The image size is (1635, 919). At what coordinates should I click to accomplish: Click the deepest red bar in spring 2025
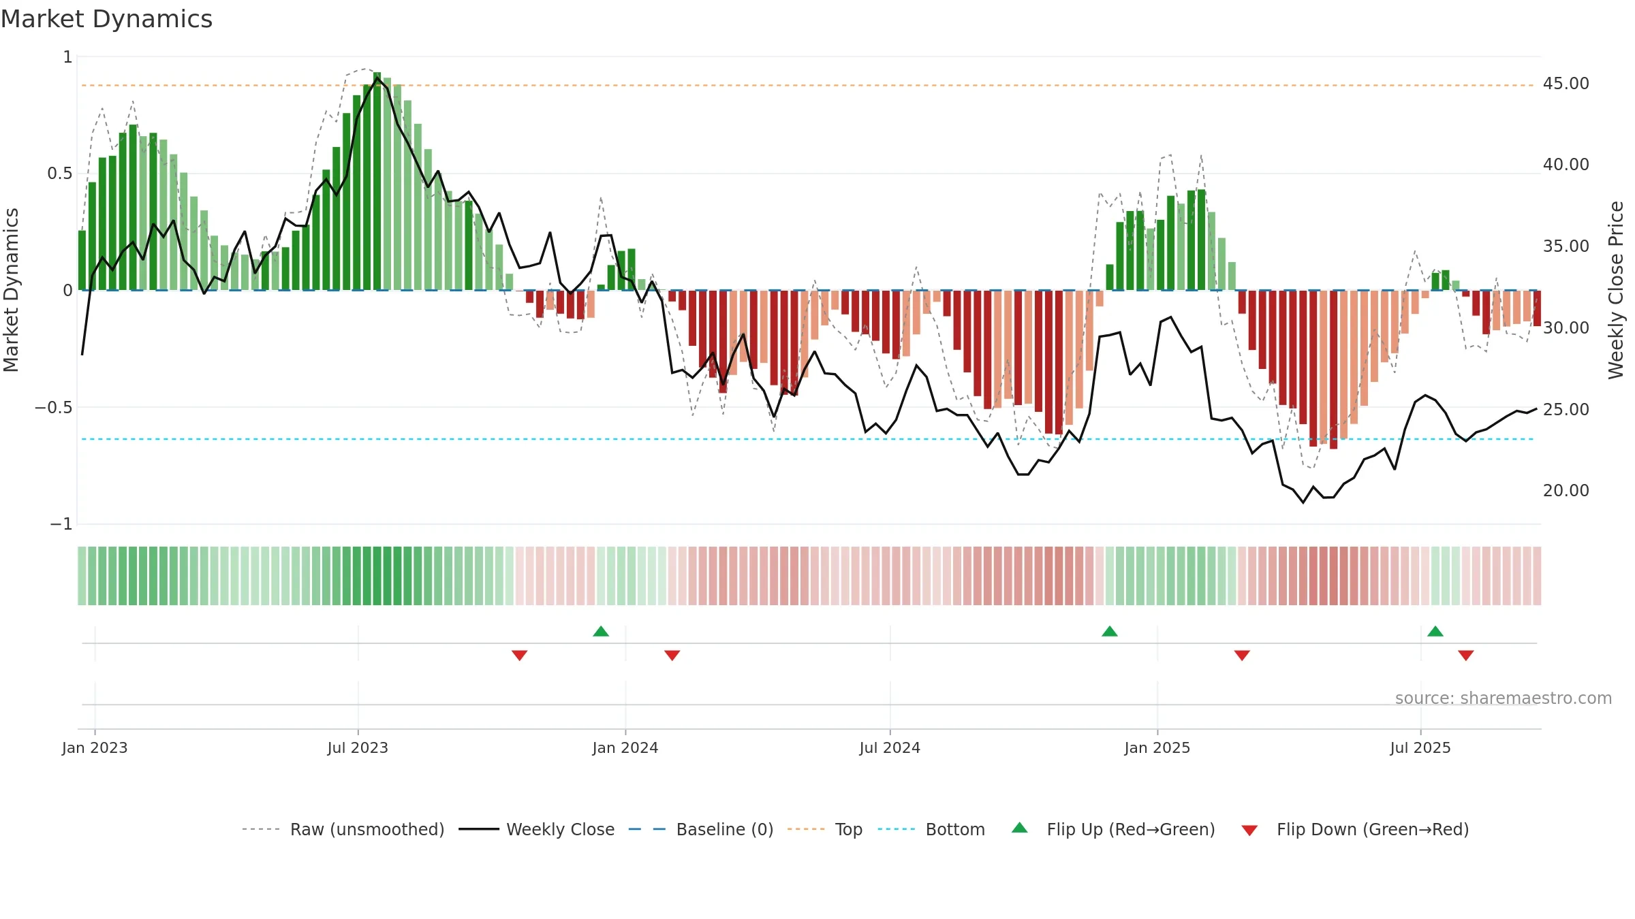(1333, 370)
